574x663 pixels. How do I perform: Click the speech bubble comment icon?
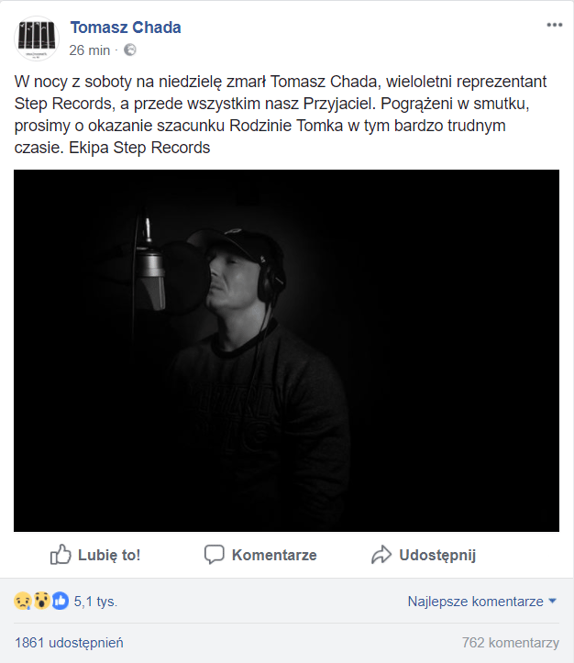click(x=215, y=555)
